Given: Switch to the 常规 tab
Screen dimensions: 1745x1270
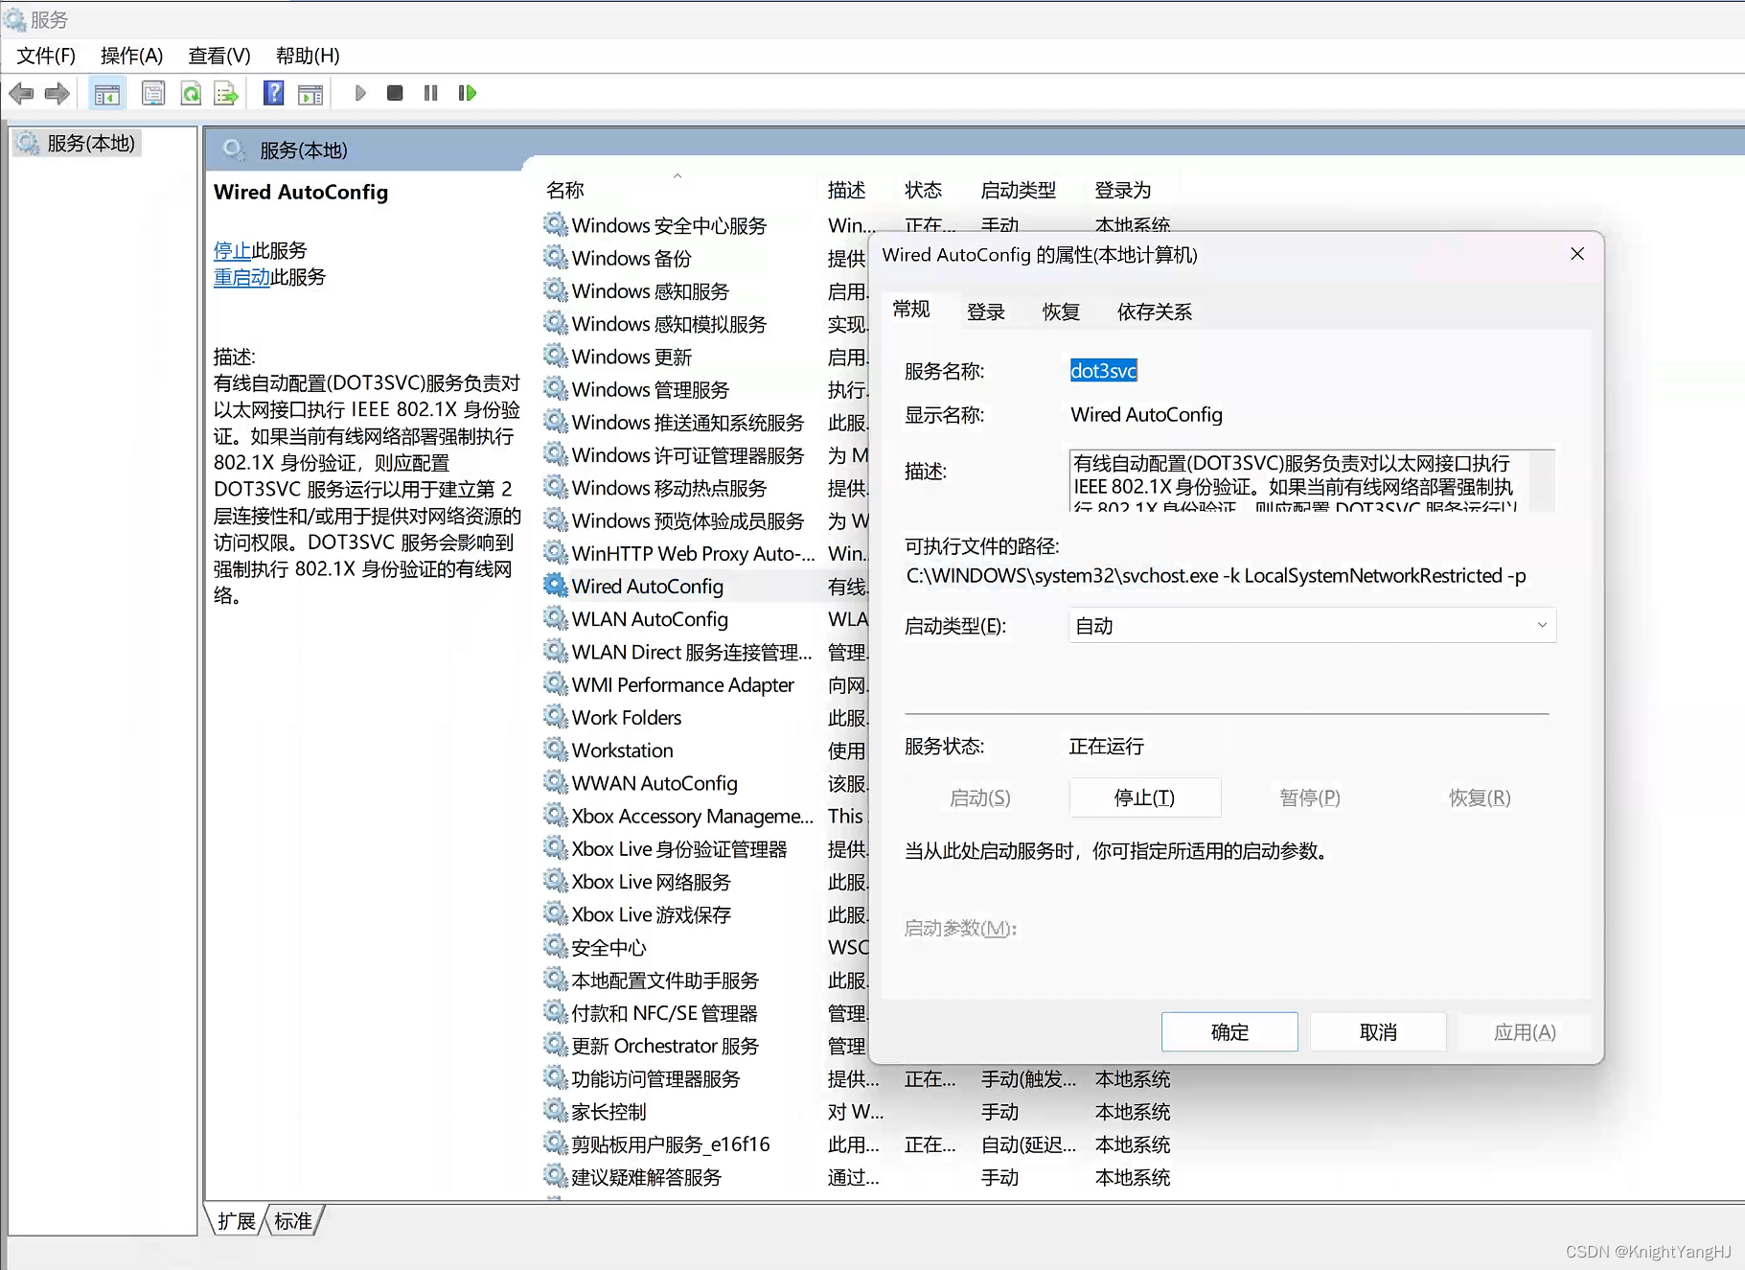Looking at the screenshot, I should click(x=911, y=309).
